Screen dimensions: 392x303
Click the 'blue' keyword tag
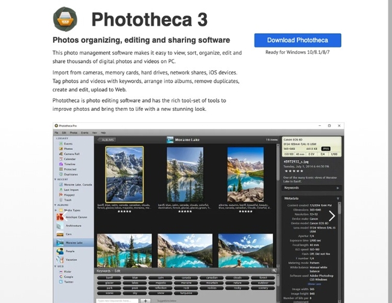(x=135, y=278)
